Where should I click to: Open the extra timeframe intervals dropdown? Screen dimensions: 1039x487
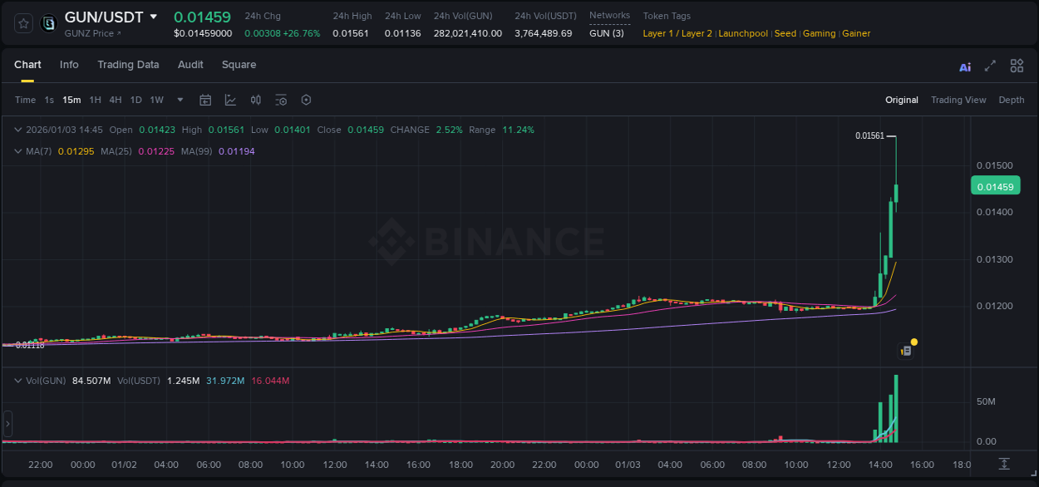pos(180,100)
